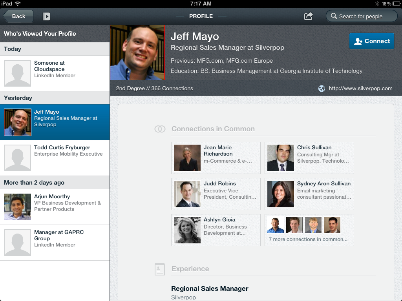Click Manager at GAPRC Group's placeholder avatar
The width and height of the screenshot is (402, 301).
pos(18,243)
